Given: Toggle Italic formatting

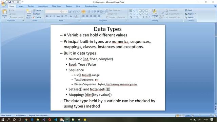Looking at the screenshot, I should point(51,16).
